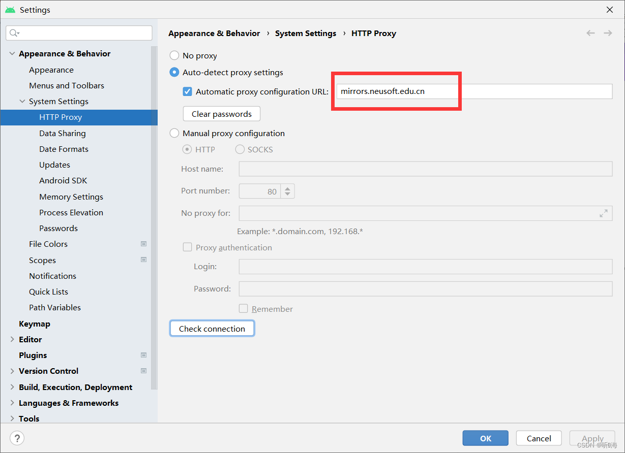This screenshot has width=625, height=453.
Task: Focus the settings search input field
Action: 79,33
